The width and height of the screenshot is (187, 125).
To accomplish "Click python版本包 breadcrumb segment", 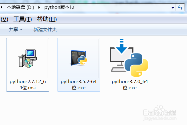I will point(59,7).
